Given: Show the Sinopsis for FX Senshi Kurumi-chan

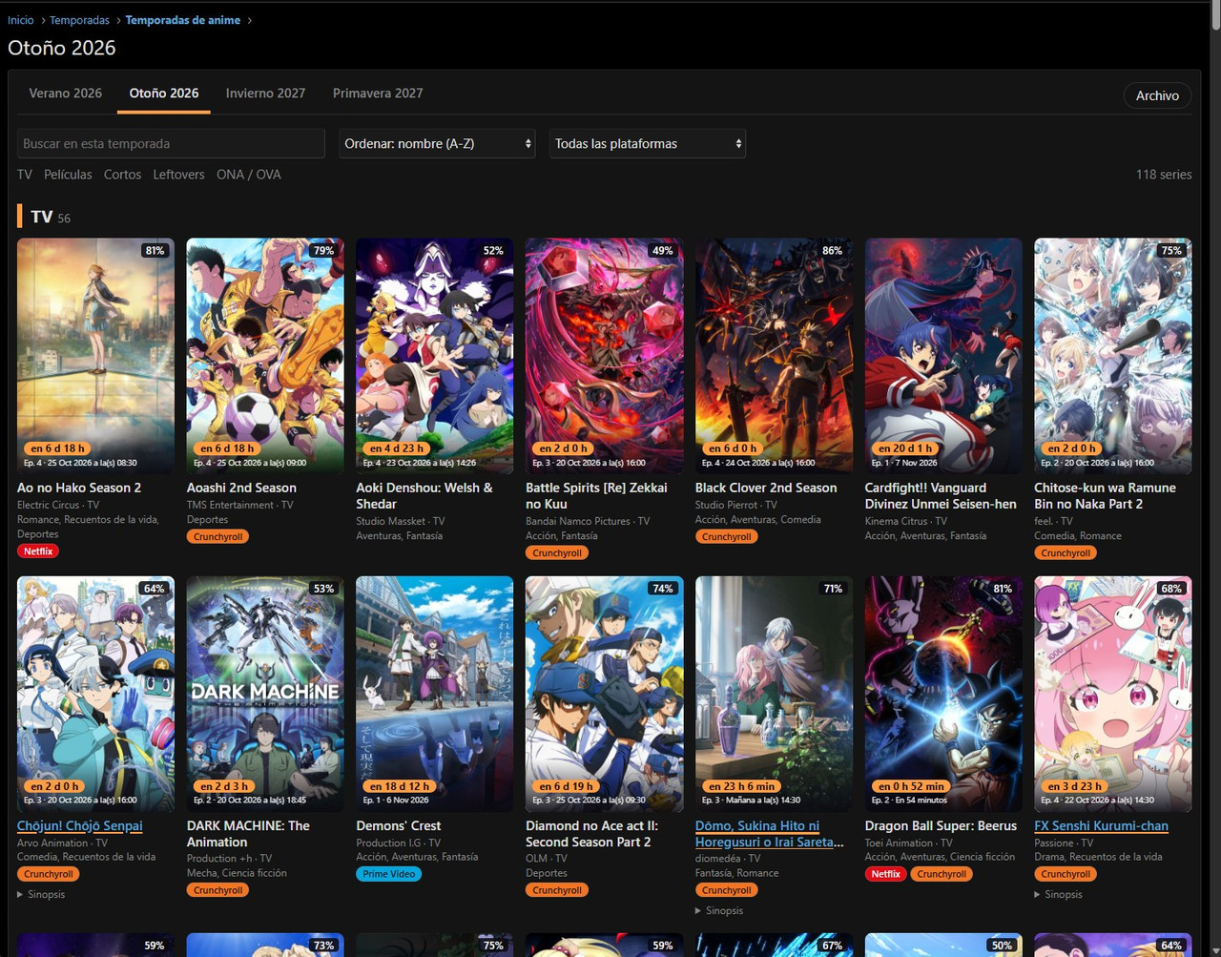Looking at the screenshot, I should click(1058, 894).
